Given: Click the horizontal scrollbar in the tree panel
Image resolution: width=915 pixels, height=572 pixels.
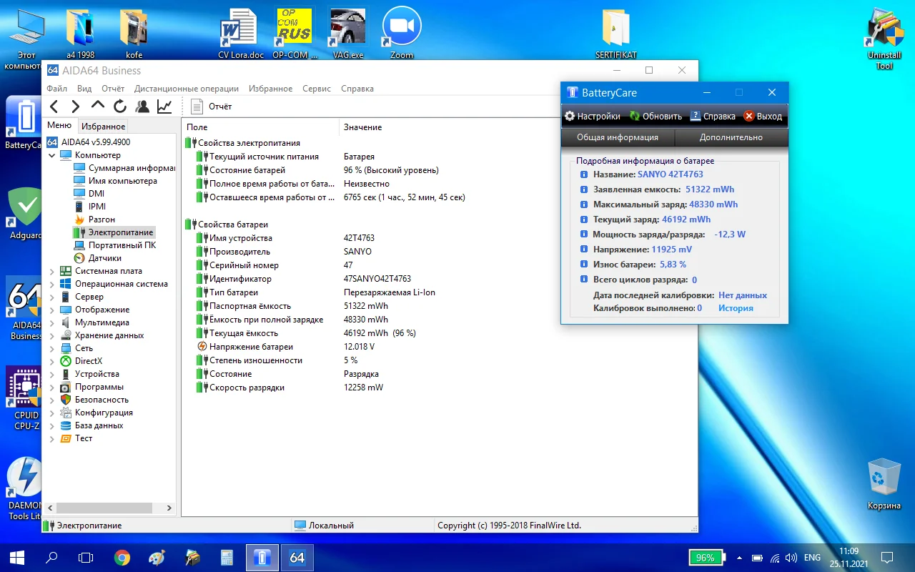Looking at the screenshot, I should pos(105,508).
